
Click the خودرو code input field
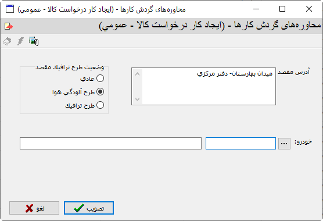pyautogui.click(x=241, y=143)
